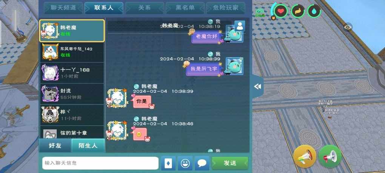Open the 危险玩家 tab
The image size is (385, 173).
pos(226,8)
